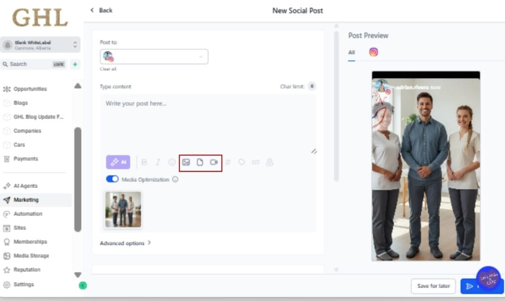Click the image upload icon
The image size is (505, 301).
coord(186,162)
